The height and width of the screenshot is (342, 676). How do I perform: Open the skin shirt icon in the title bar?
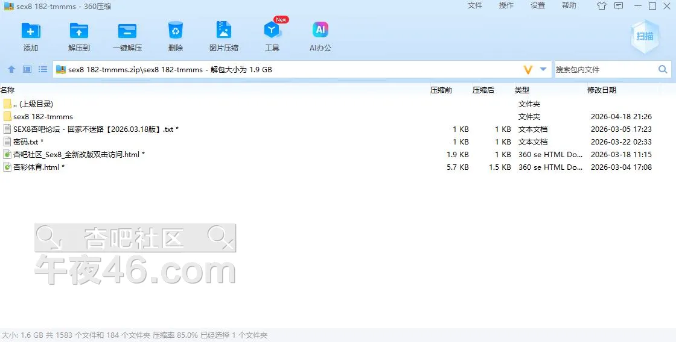coord(601,6)
